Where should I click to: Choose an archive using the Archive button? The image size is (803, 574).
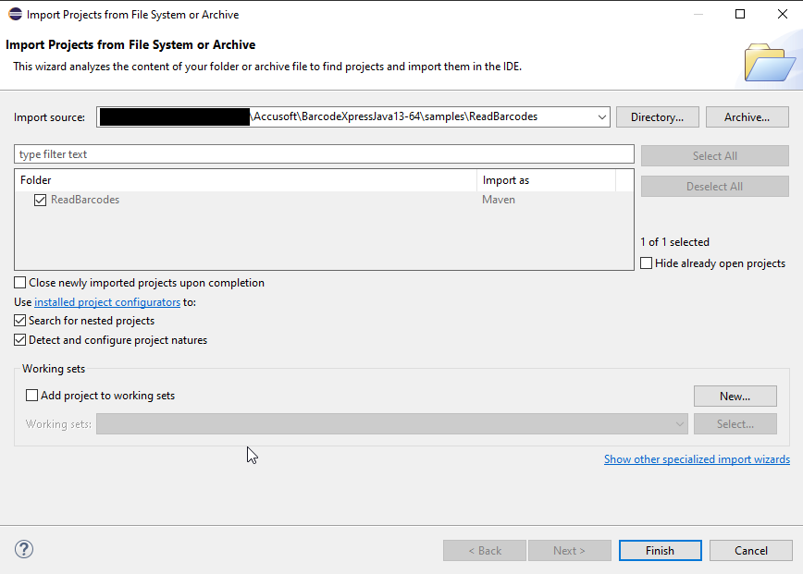click(x=747, y=116)
